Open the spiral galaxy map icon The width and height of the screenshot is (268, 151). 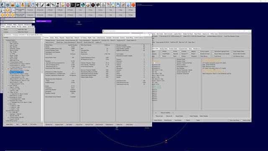pos(78,5)
